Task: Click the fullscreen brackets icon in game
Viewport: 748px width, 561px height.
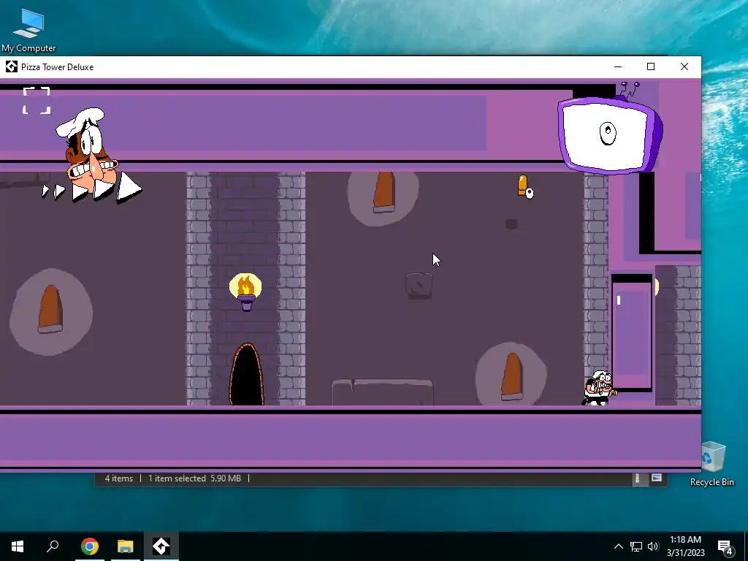Action: tap(37, 101)
